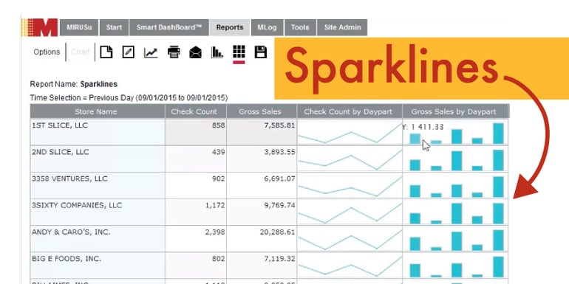The image size is (569, 284).
Task: Click the red M logo
Action: [x=40, y=27]
